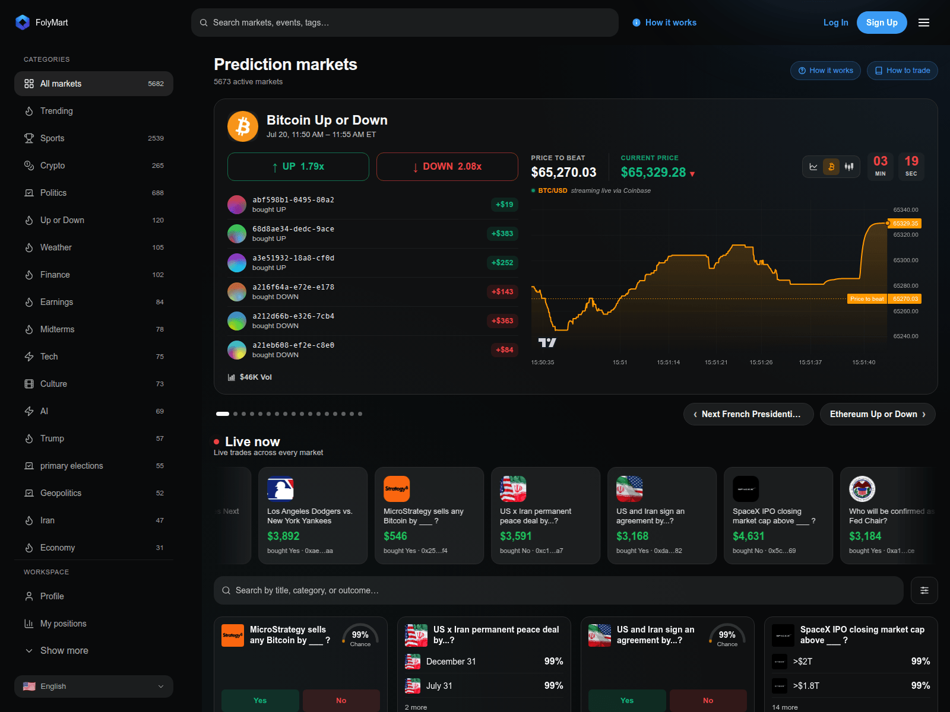Click avatar of trader a216f64a-e72e-e178

click(x=237, y=292)
